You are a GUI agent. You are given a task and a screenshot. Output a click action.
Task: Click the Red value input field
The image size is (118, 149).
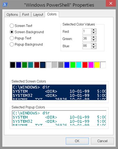click(x=87, y=31)
